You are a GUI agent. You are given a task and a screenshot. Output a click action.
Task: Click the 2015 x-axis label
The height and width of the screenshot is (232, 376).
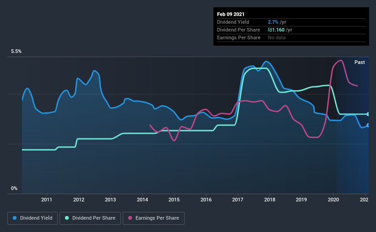tap(174, 200)
